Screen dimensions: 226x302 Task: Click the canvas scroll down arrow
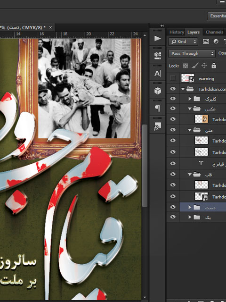tap(145, 298)
